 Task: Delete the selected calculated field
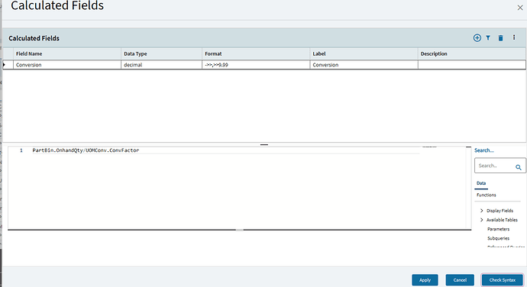(x=500, y=38)
